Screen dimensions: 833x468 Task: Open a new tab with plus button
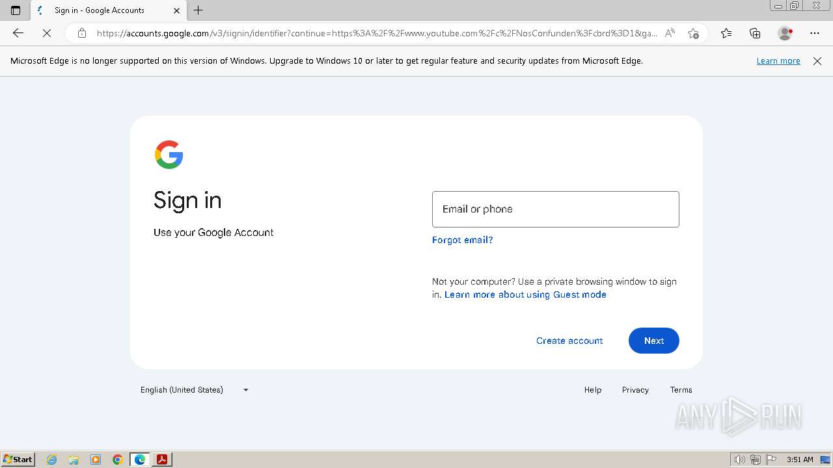coord(198,10)
